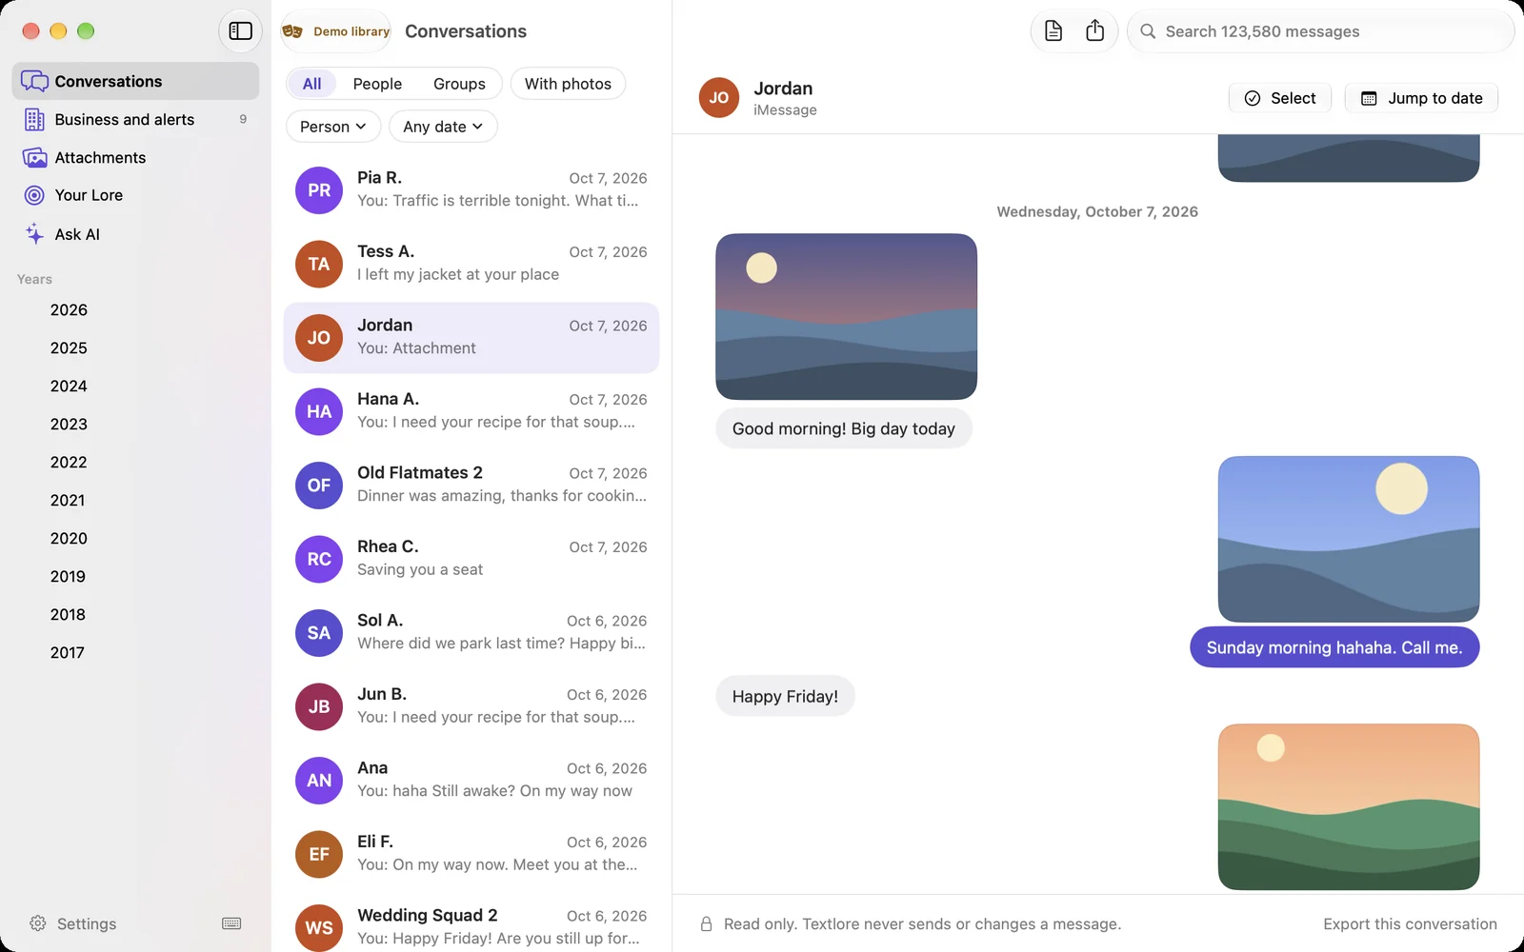Click the keyboard icon near Settings
The height and width of the screenshot is (952, 1524).
pyautogui.click(x=231, y=923)
